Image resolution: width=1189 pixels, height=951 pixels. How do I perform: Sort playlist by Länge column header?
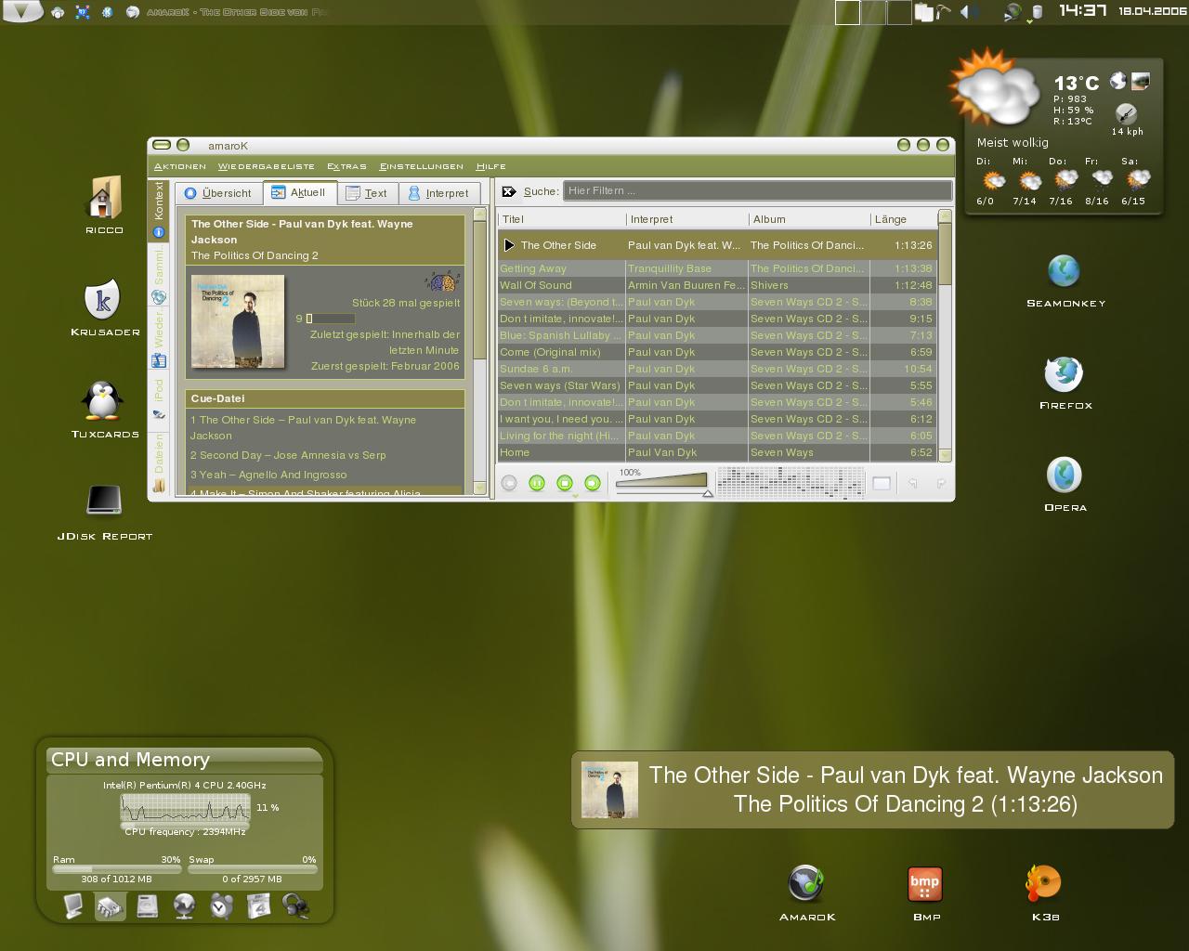[x=903, y=219]
